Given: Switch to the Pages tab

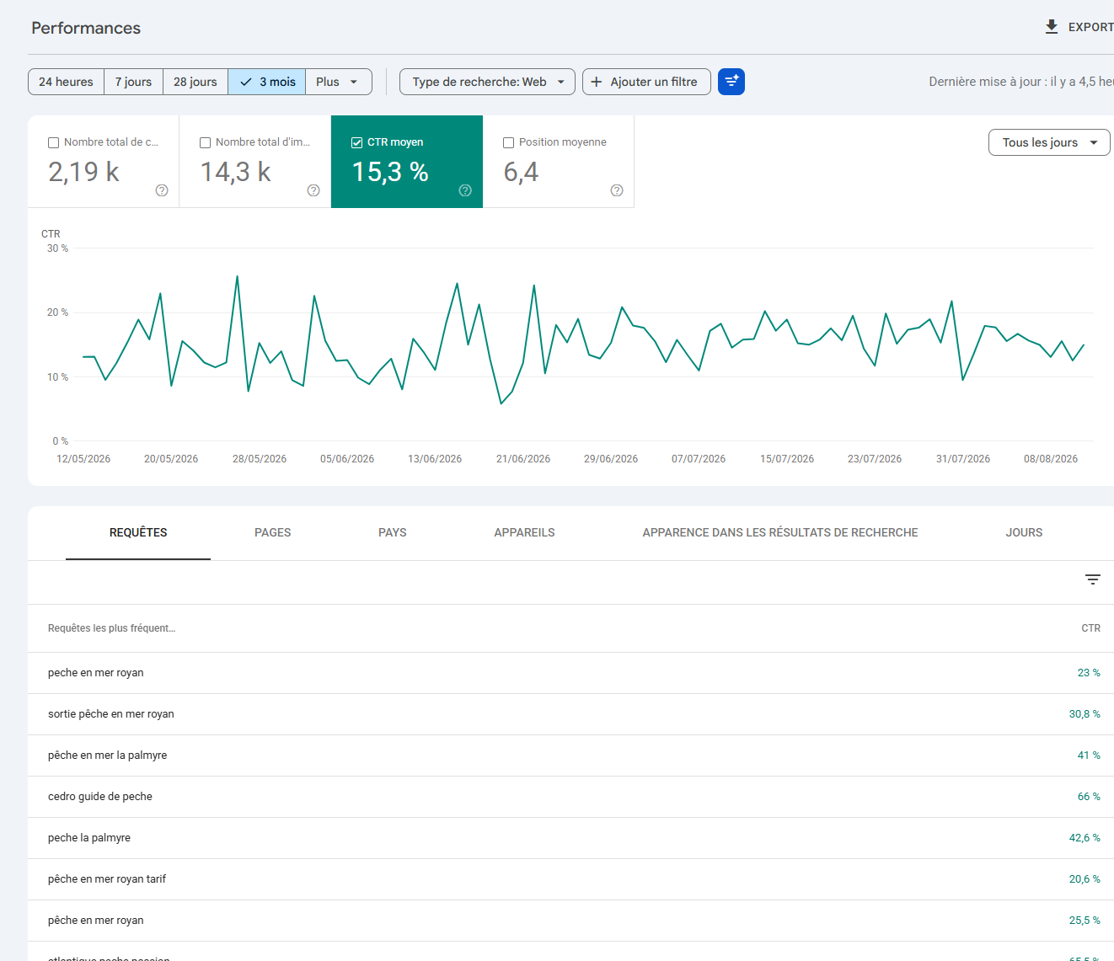Looking at the screenshot, I should tap(273, 532).
